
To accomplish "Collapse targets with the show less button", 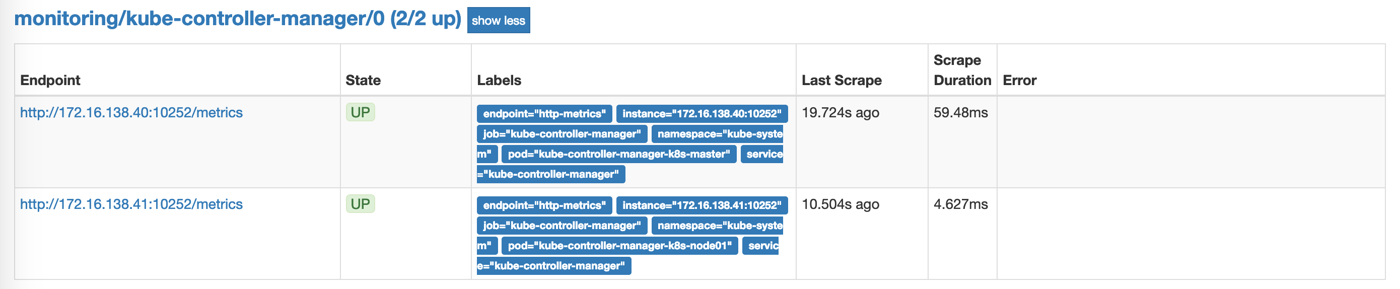I will [x=499, y=20].
